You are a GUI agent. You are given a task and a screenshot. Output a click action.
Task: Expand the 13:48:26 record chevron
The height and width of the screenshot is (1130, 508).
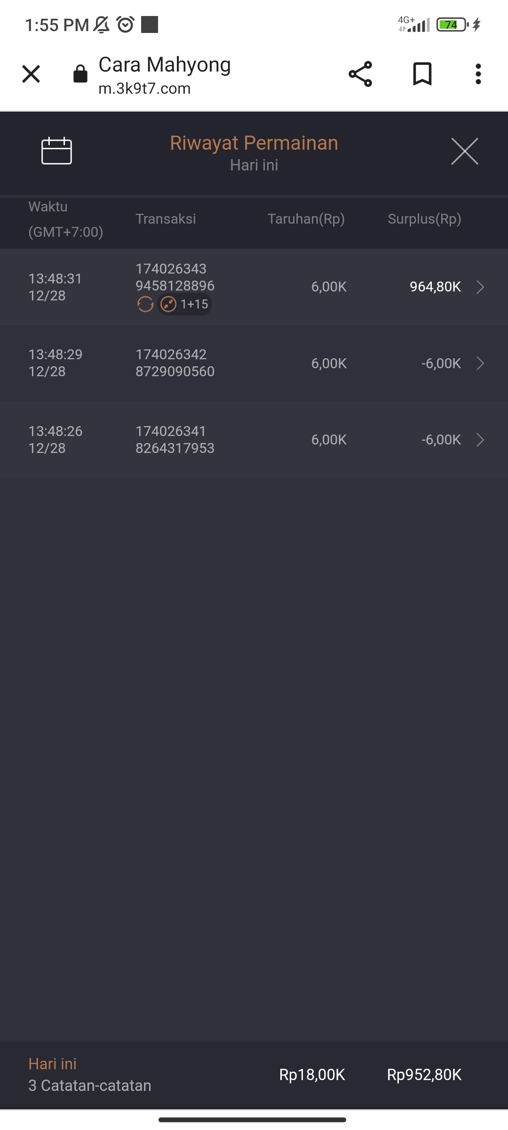tap(480, 440)
